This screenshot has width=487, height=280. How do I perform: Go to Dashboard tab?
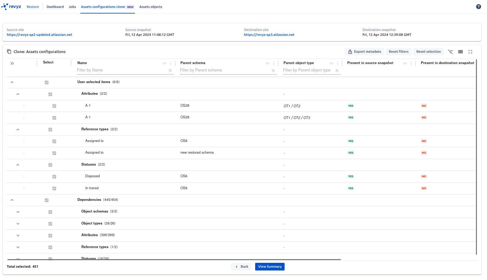(55, 7)
